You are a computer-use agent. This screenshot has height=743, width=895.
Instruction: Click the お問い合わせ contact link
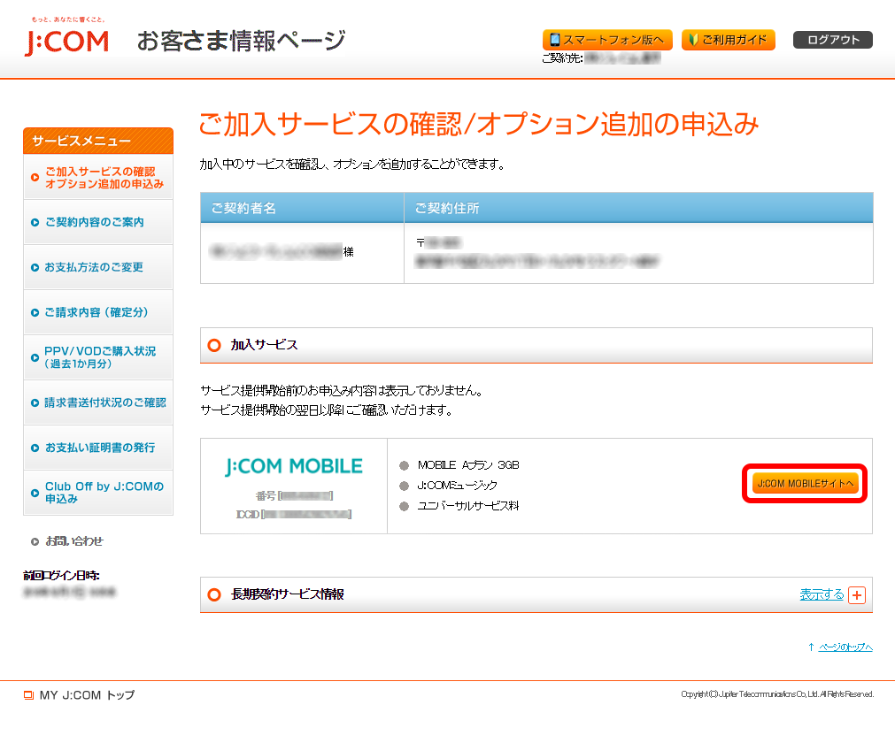74,541
